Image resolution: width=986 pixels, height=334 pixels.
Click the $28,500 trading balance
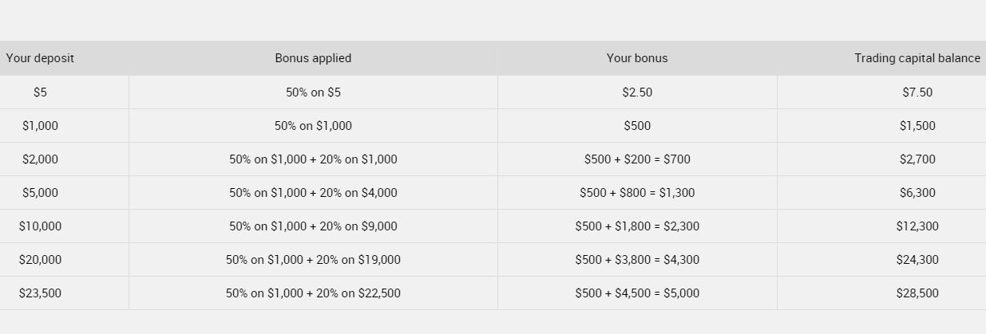tap(917, 293)
